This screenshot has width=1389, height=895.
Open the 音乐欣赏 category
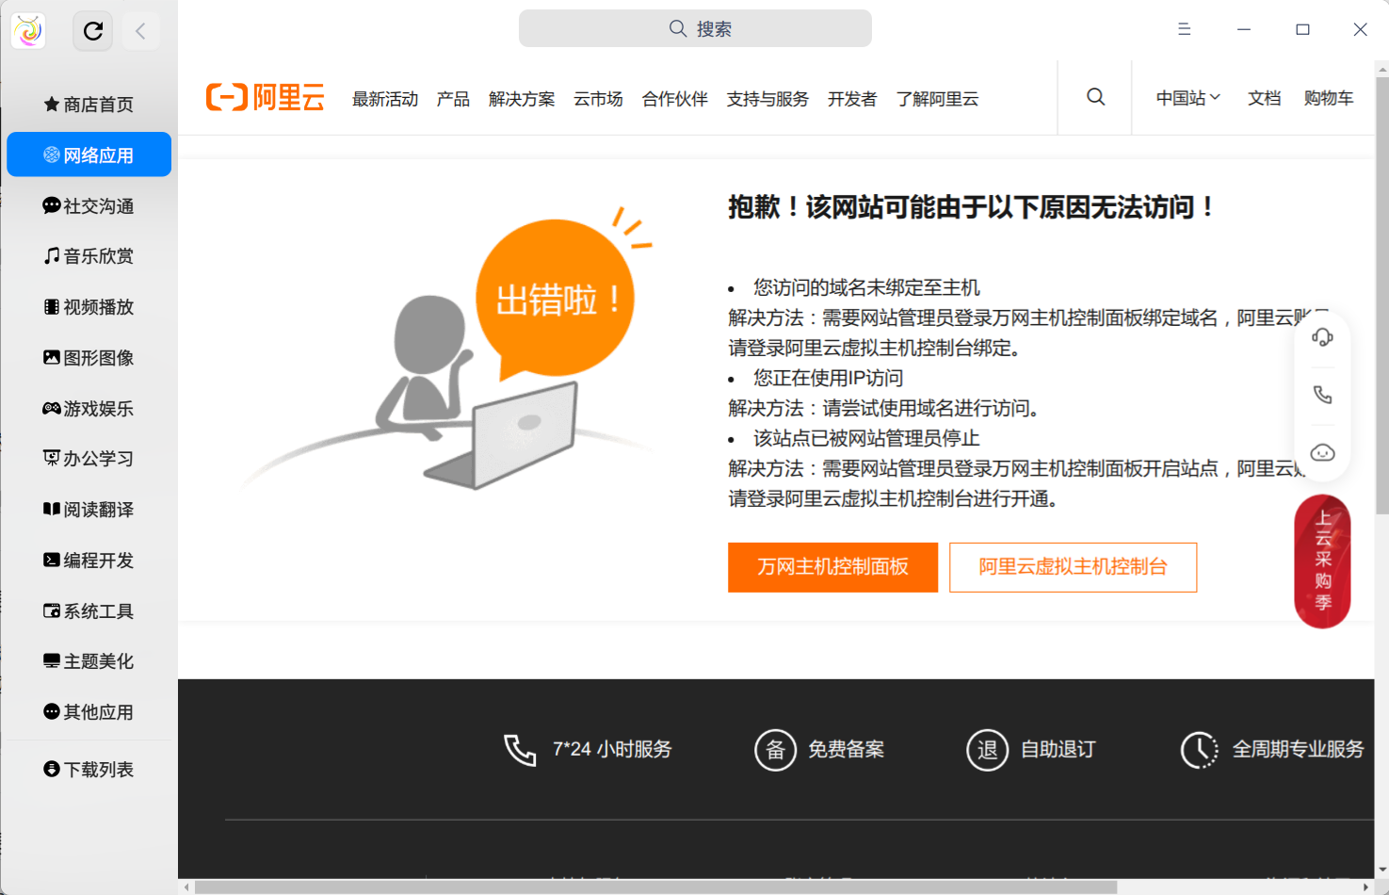(89, 255)
